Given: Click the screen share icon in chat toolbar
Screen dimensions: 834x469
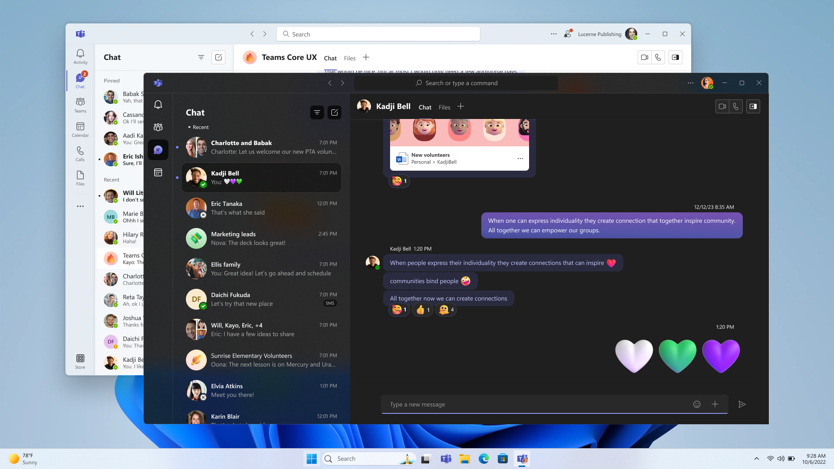Looking at the screenshot, I should tap(753, 106).
